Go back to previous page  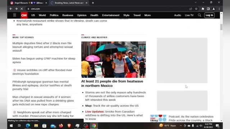(11, 9)
